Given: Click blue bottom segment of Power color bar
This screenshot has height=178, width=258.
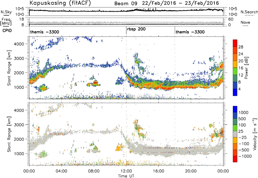Looking at the screenshot, I should click(x=235, y=92).
